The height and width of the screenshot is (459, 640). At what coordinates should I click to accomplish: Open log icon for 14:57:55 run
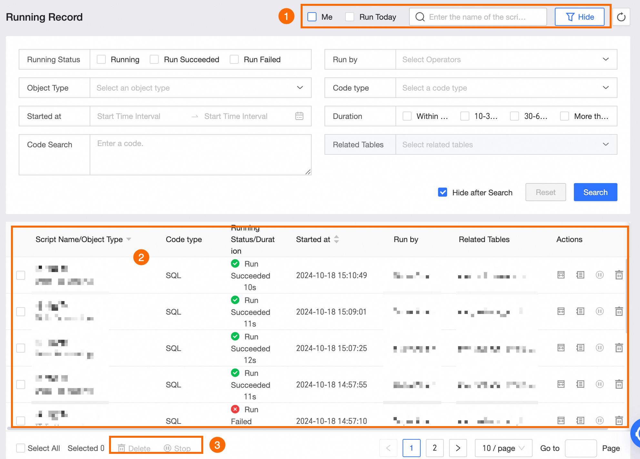pos(580,384)
